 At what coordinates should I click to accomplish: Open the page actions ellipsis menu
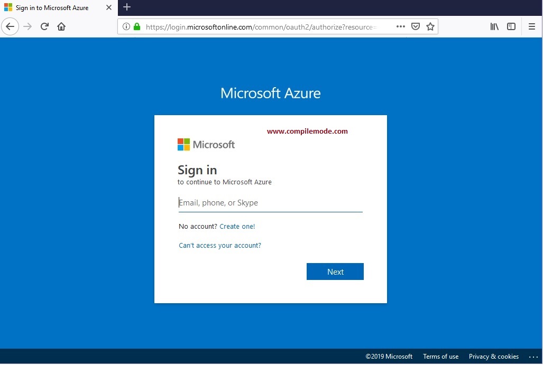(400, 26)
